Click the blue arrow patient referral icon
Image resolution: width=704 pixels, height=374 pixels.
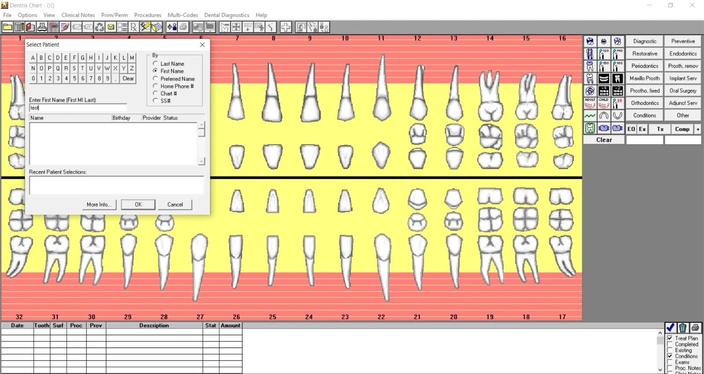pos(172,27)
